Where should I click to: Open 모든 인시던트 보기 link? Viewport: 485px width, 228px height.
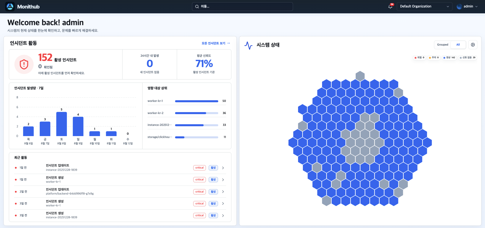[216, 43]
